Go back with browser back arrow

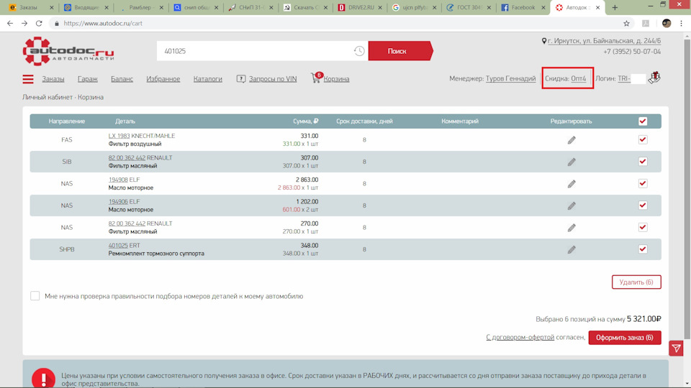pyautogui.click(x=10, y=23)
